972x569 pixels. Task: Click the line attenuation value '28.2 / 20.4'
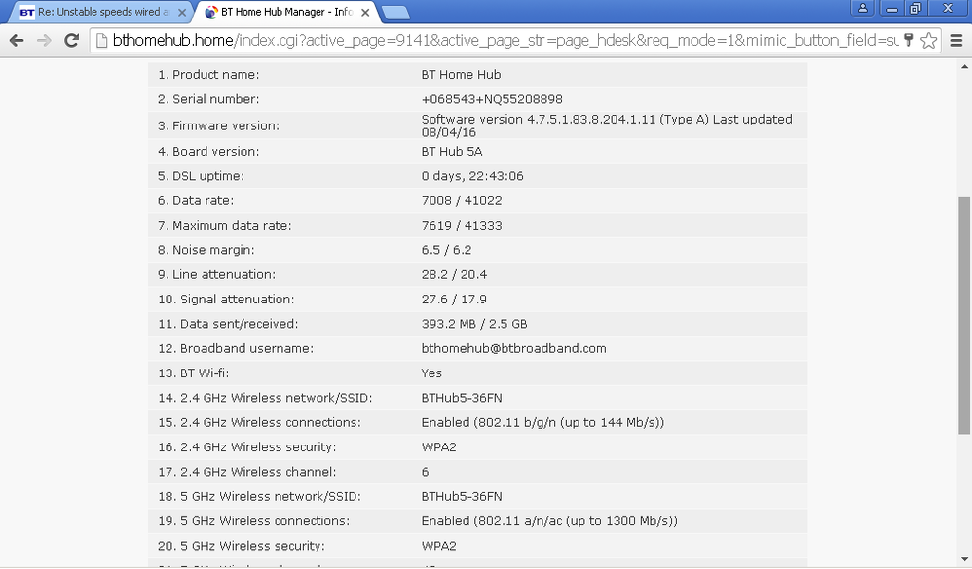(454, 275)
